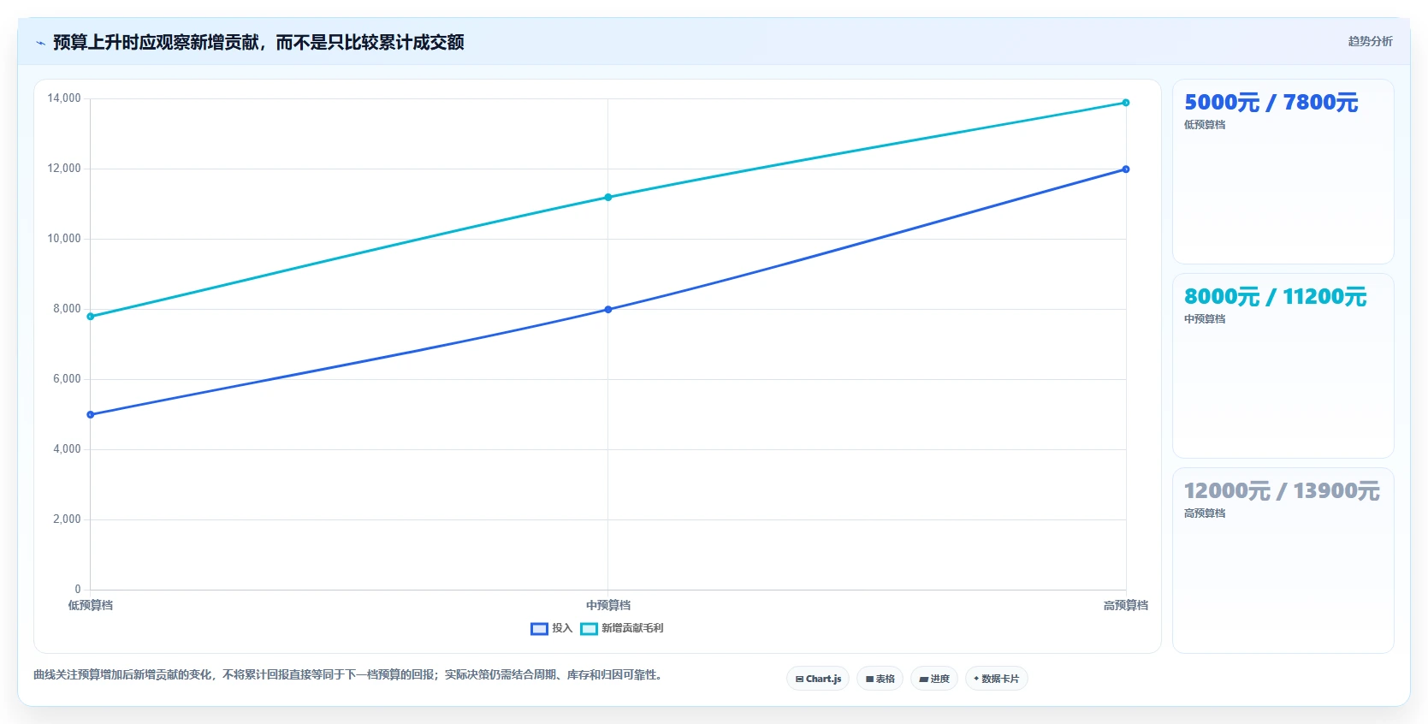1428x724 pixels.
Task: Click the 新增贡献毛利 point at 高预算档
Action: tap(1126, 103)
